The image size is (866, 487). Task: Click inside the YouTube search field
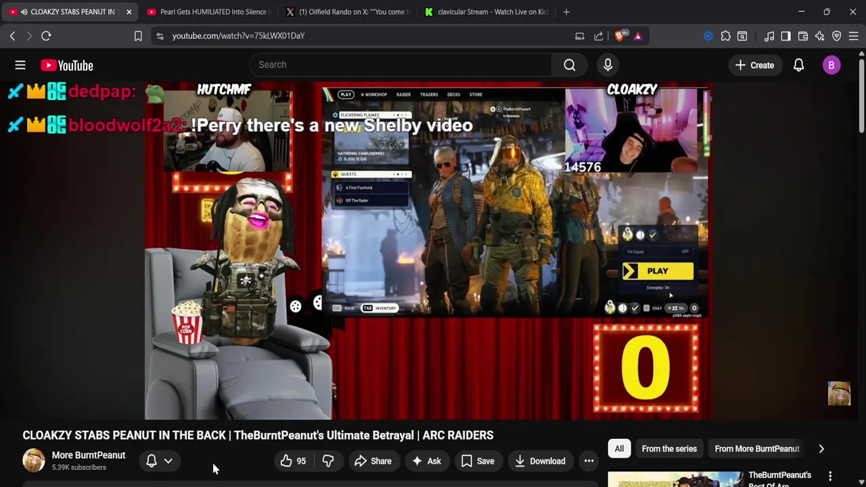click(401, 65)
